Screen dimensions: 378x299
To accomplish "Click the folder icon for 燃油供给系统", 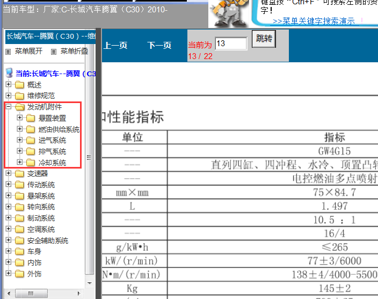I will 31,129.
